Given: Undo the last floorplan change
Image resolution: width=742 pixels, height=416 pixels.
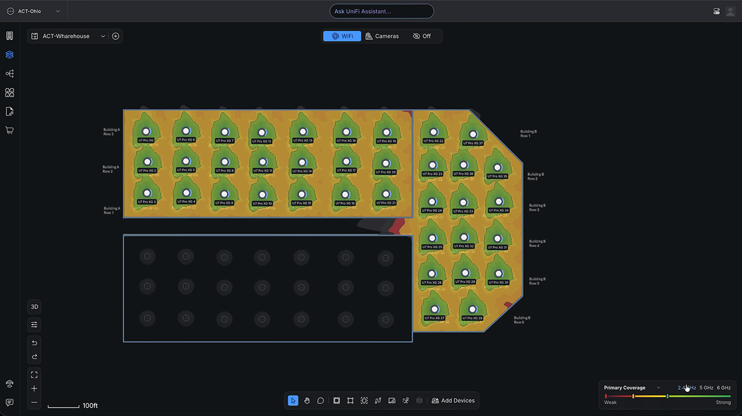Looking at the screenshot, I should (x=34, y=343).
